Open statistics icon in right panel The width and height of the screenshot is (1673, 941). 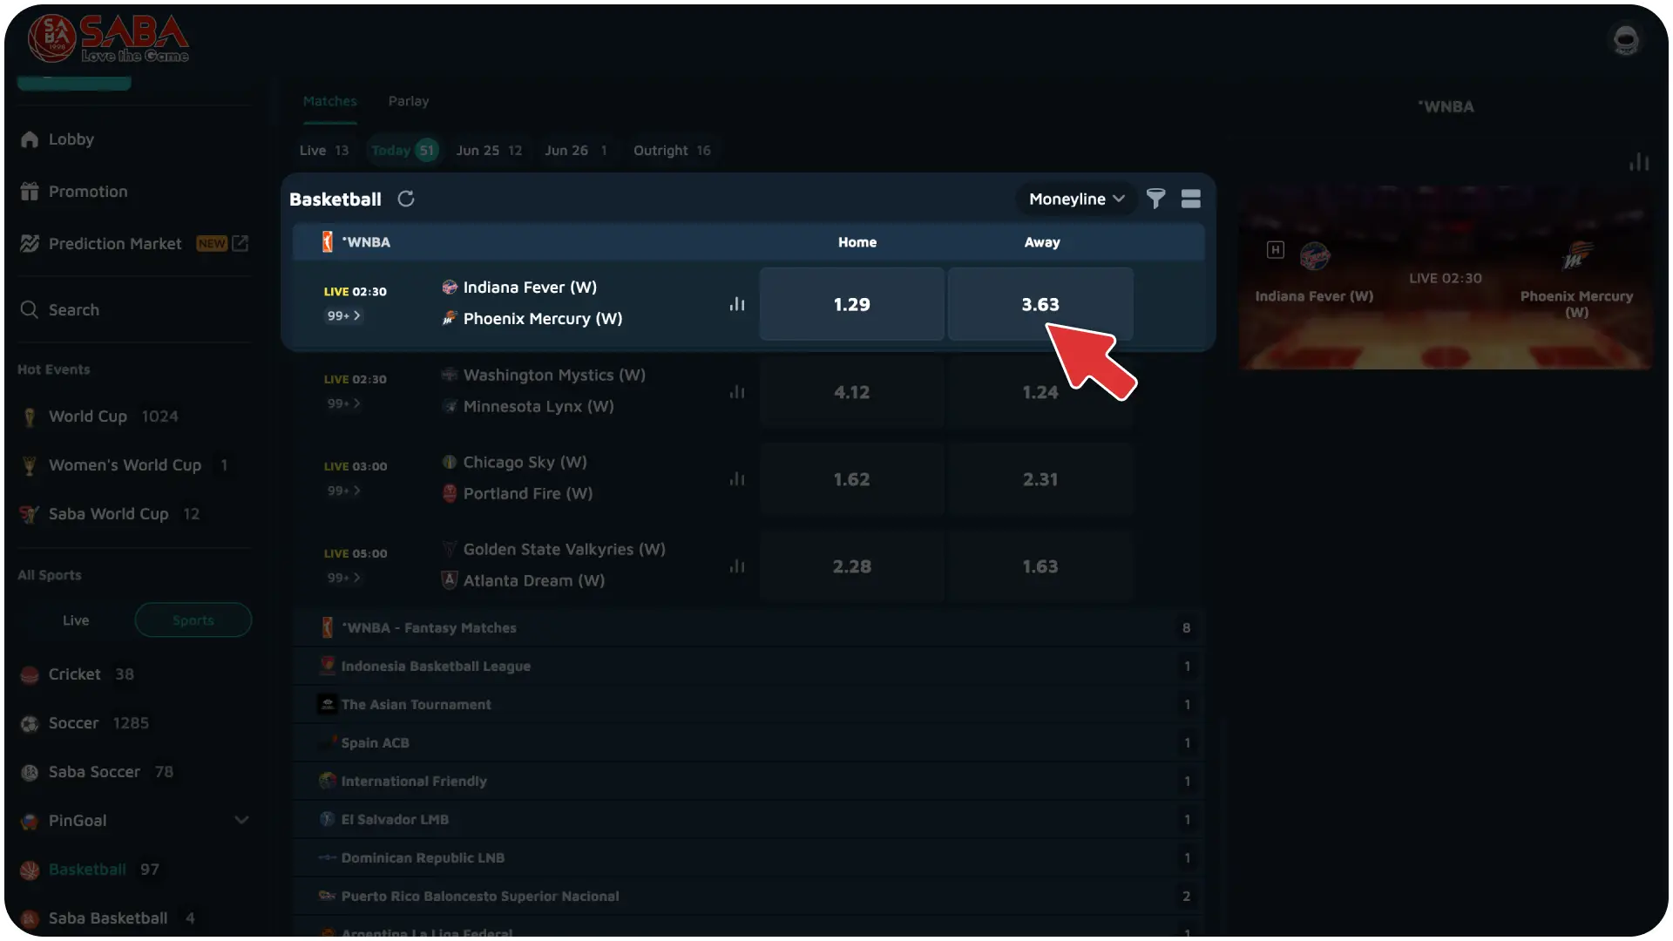click(x=1639, y=162)
